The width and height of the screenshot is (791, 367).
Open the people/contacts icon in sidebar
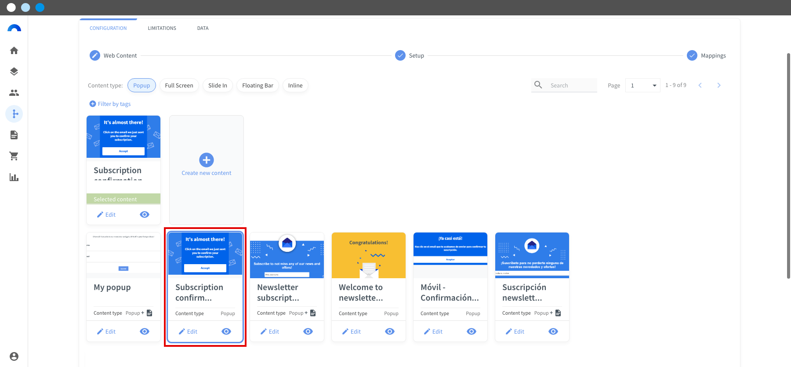[x=14, y=93]
